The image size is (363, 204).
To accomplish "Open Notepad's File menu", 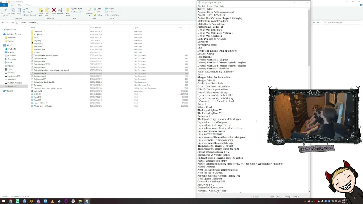I will coord(199,6).
